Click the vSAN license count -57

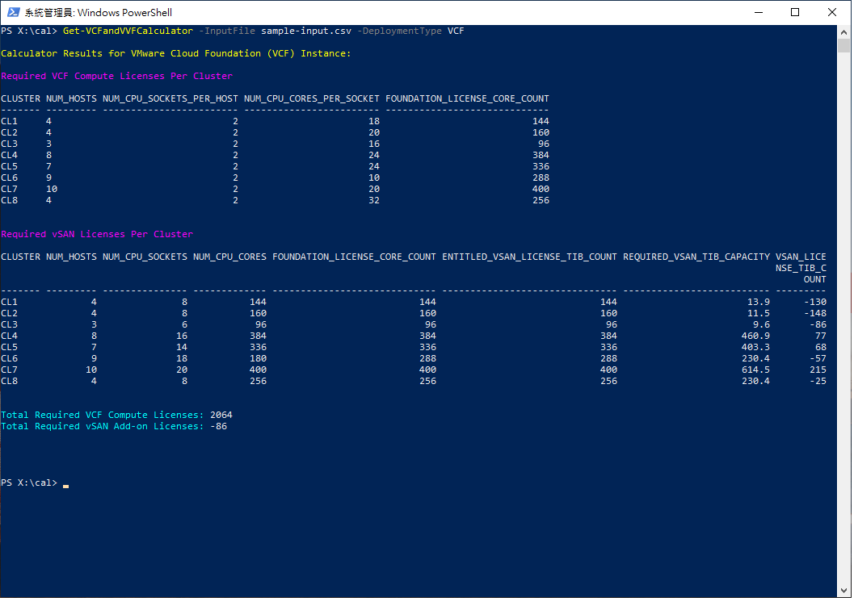pyautogui.click(x=818, y=358)
